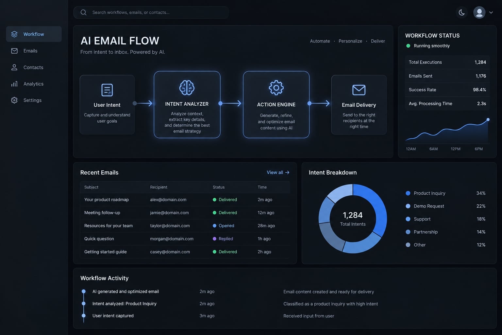Screen dimensions: 502x335
Task: Select the 'Meeting follow-up' email subject
Action: [x=102, y=213]
